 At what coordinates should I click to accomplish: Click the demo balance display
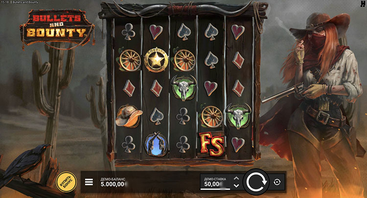pos(113,182)
